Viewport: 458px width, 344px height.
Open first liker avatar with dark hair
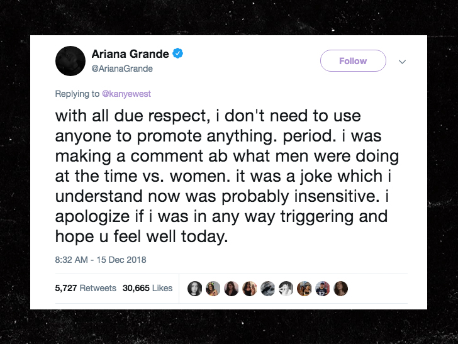coord(194,289)
